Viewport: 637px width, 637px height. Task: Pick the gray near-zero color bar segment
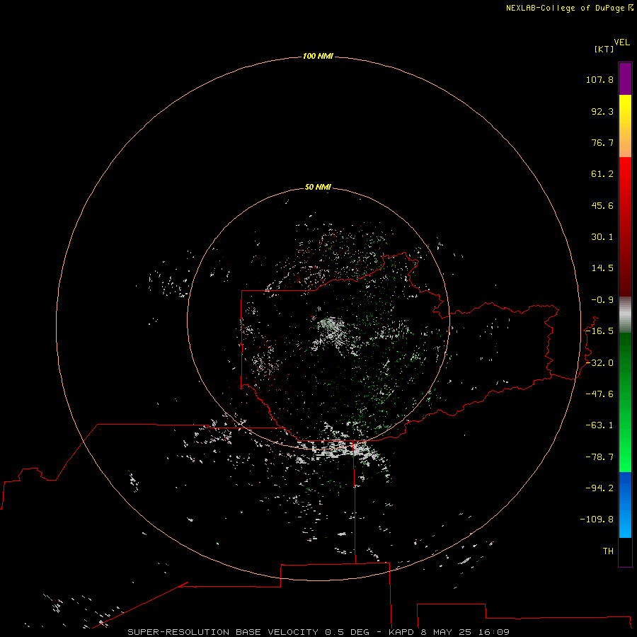625,315
